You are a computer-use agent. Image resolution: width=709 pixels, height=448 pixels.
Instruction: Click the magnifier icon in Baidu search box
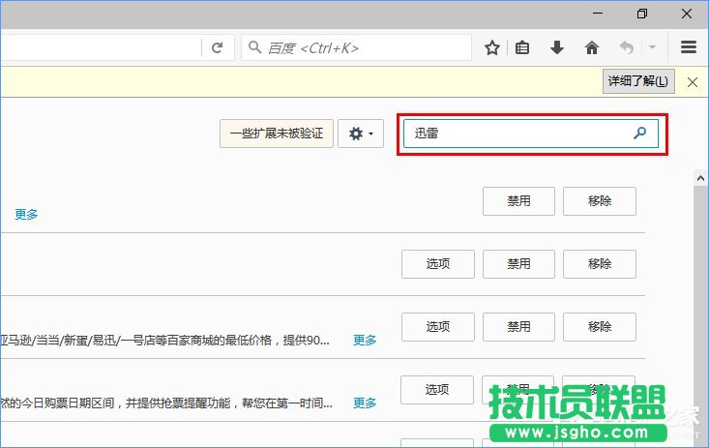tap(254, 47)
